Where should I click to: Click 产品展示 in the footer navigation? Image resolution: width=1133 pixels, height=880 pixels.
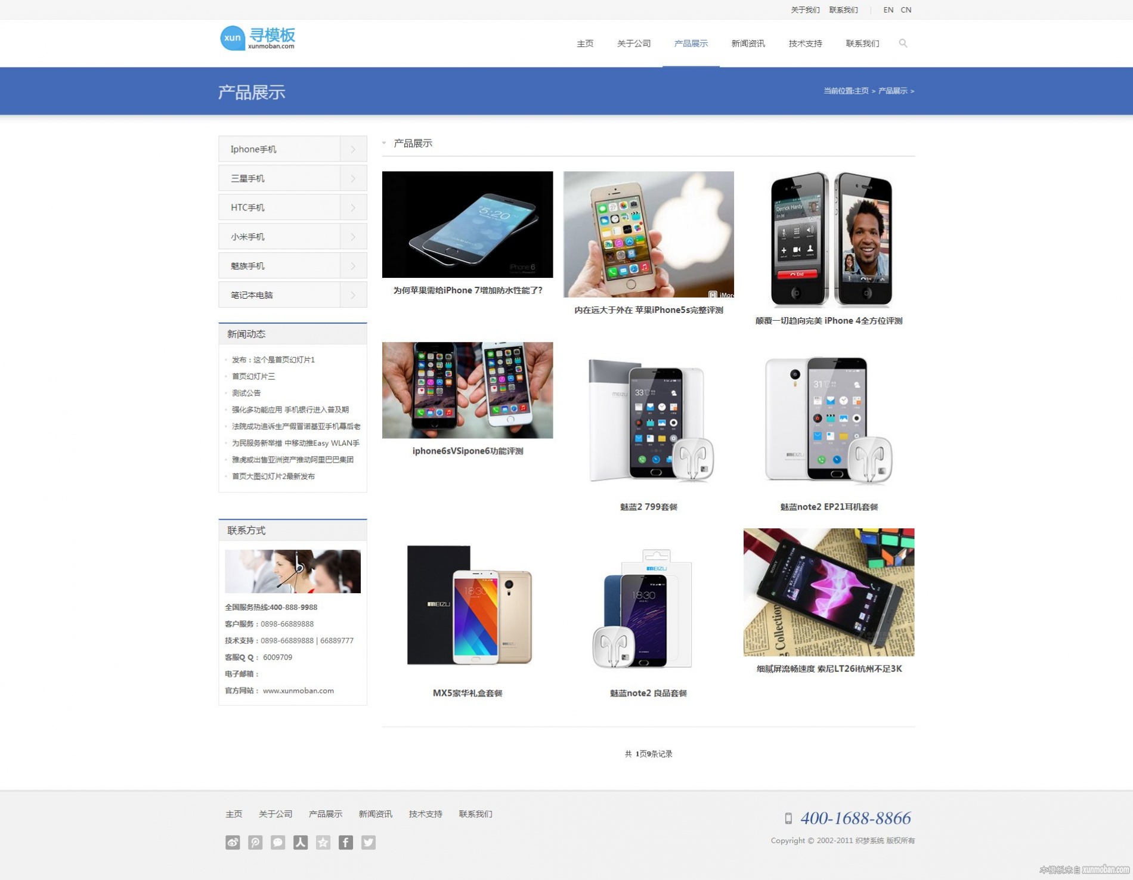click(x=326, y=814)
